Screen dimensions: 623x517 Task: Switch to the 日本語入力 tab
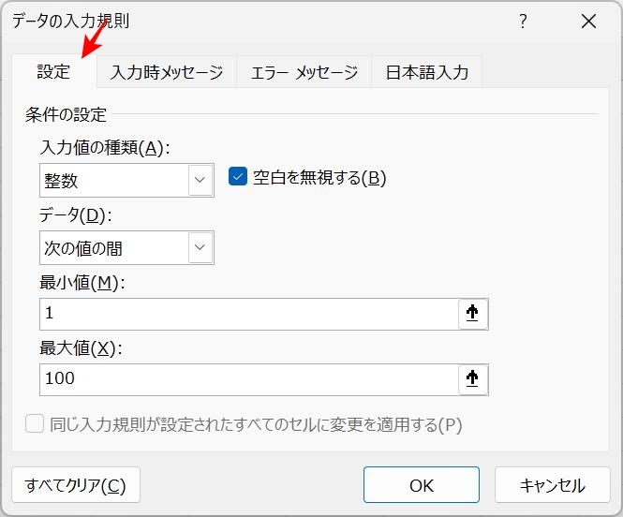[x=427, y=72]
